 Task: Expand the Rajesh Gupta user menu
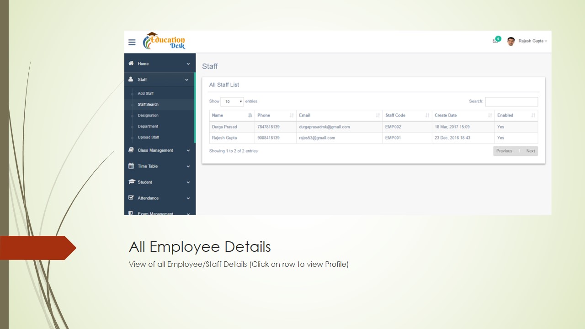coord(532,41)
